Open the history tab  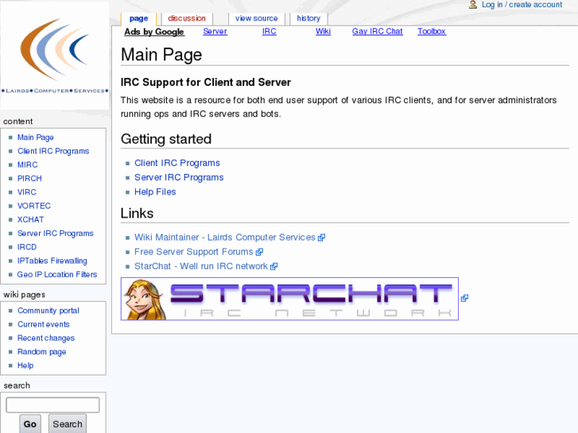[x=308, y=18]
